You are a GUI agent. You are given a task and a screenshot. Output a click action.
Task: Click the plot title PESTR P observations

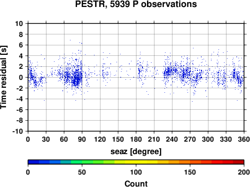tap(136, 4)
